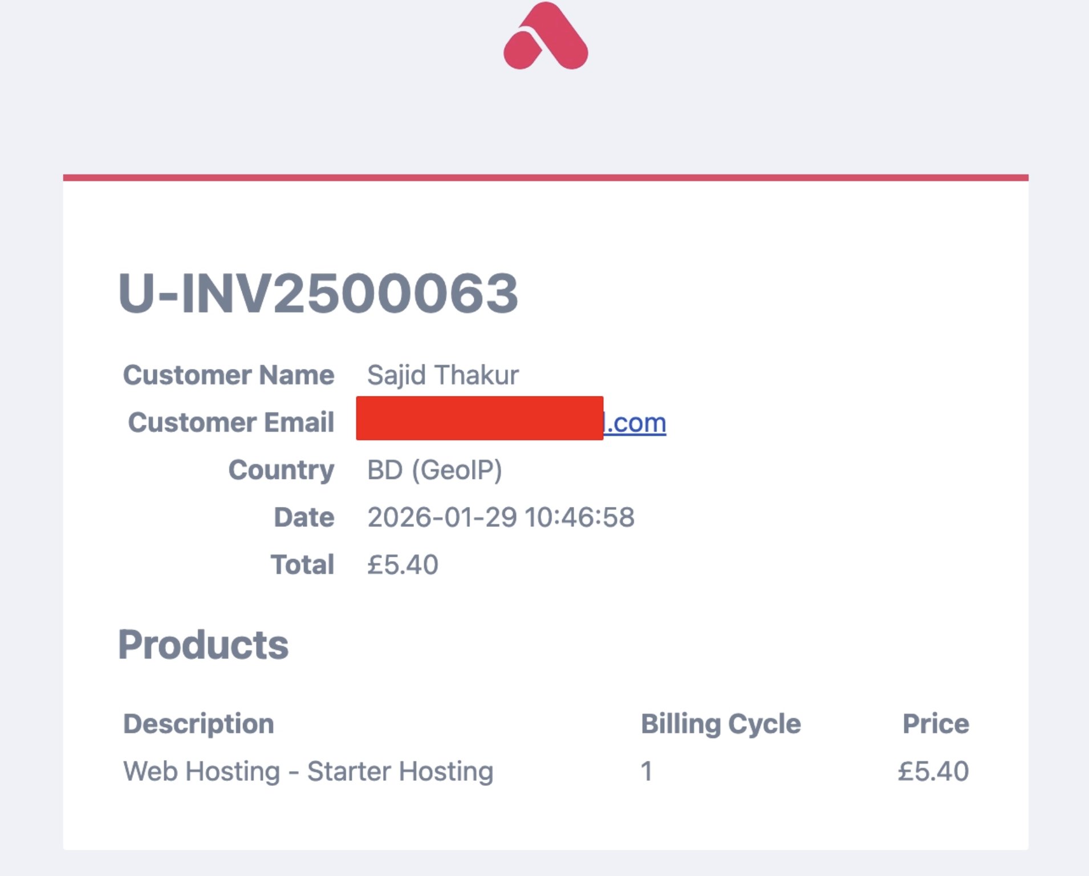This screenshot has height=876, width=1089.
Task: Select the £5.40 total amount
Action: tap(403, 565)
